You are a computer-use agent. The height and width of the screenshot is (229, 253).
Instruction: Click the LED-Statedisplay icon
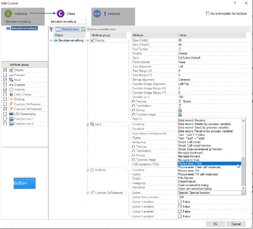pyautogui.click(x=11, y=114)
